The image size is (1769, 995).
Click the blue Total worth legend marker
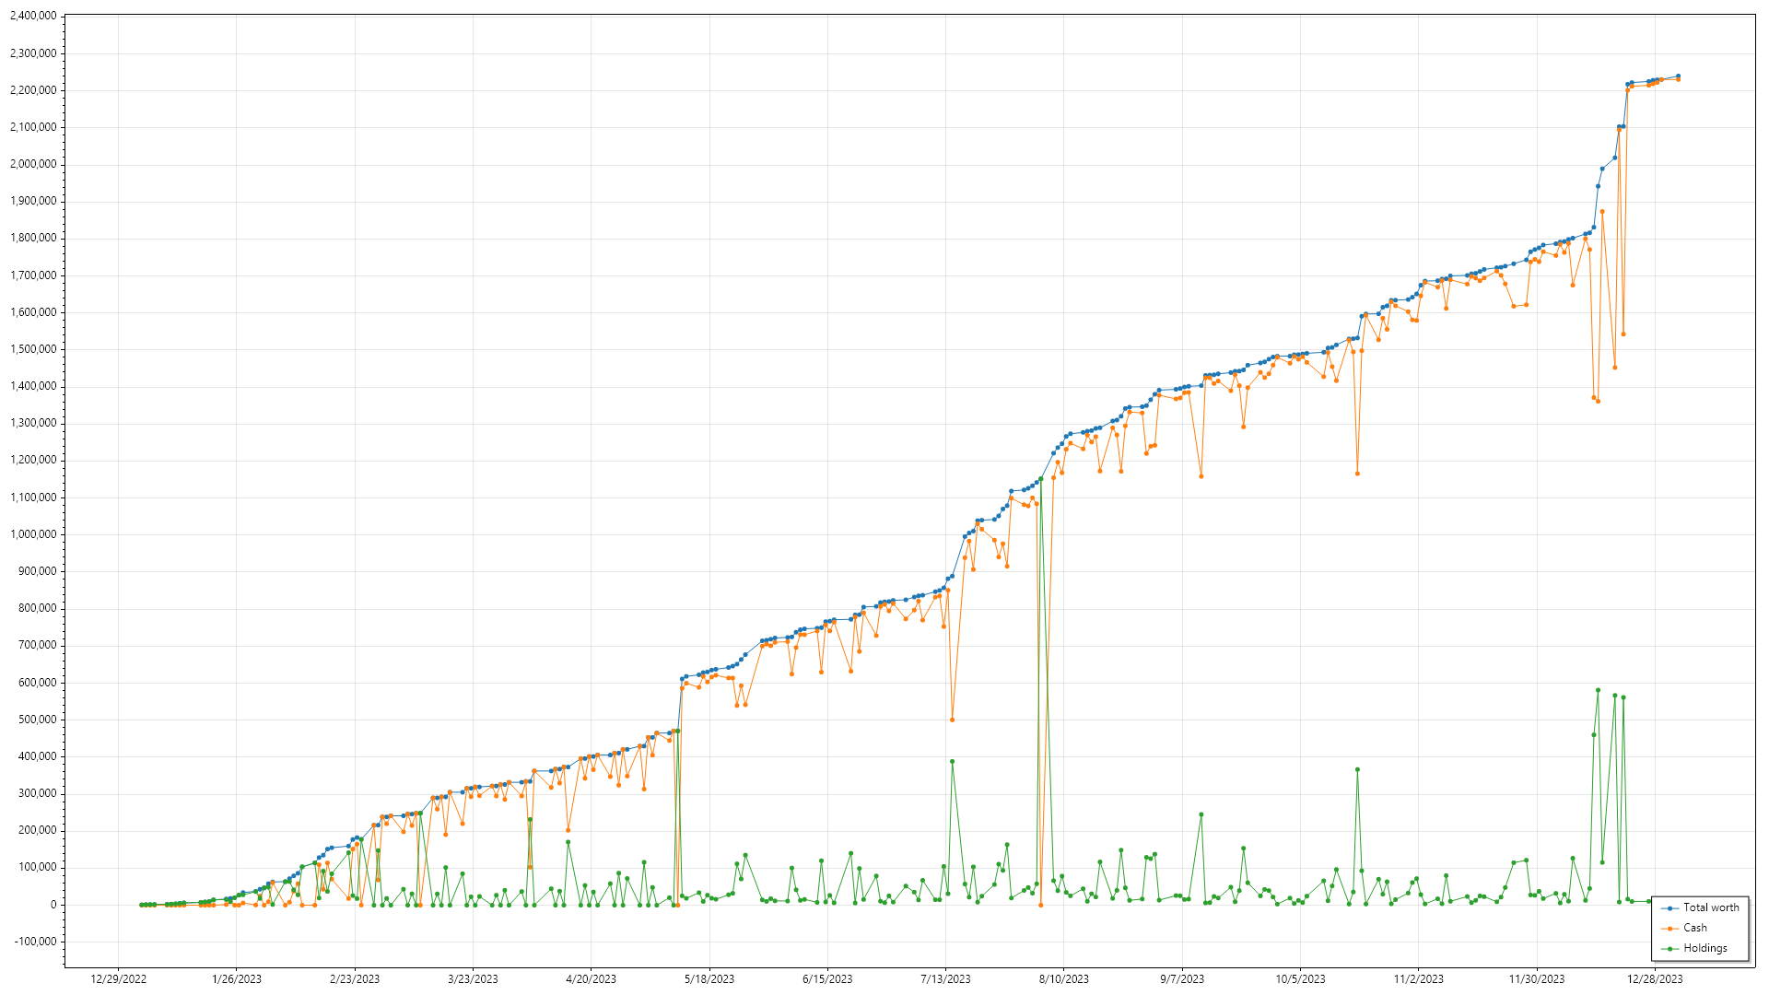click(x=1669, y=908)
